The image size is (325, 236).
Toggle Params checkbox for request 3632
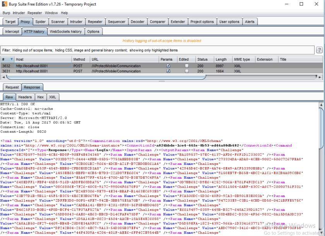coord(168,66)
